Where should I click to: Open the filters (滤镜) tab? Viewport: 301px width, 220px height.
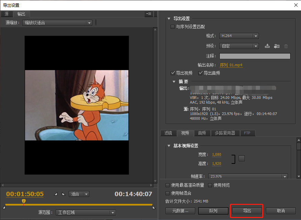[x=168, y=133]
